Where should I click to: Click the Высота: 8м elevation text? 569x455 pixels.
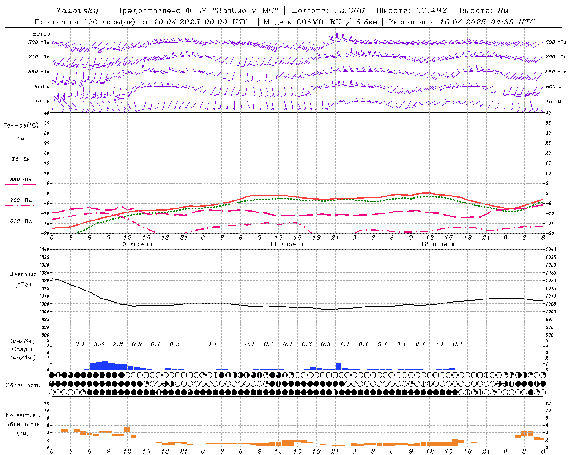484,11
